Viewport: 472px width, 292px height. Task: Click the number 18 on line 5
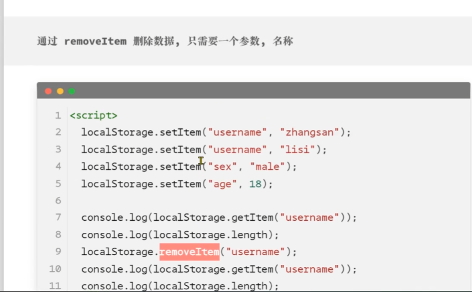pos(255,184)
